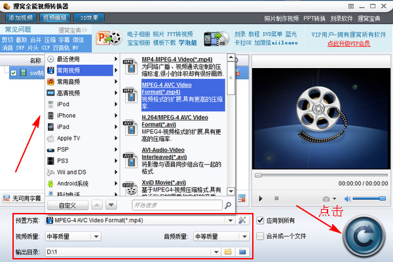Click the MP4-MPEG-4 Video format icon

[130, 66]
